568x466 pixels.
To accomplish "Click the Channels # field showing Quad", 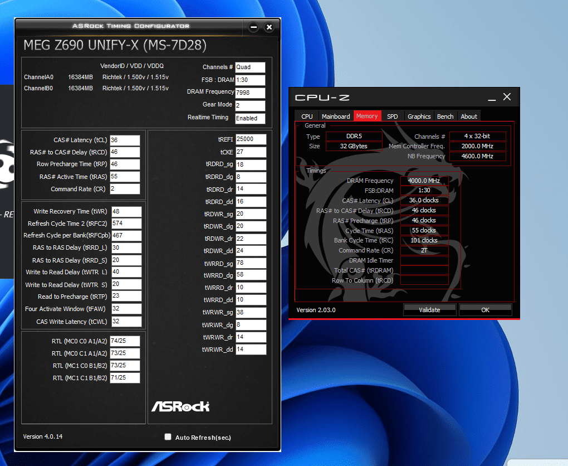I will coord(250,67).
